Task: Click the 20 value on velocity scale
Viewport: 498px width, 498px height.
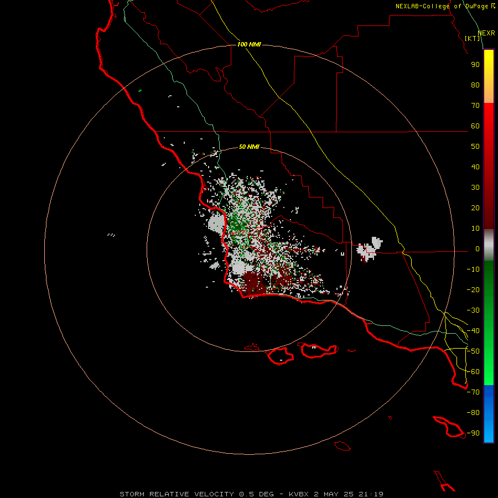Action: coord(475,208)
